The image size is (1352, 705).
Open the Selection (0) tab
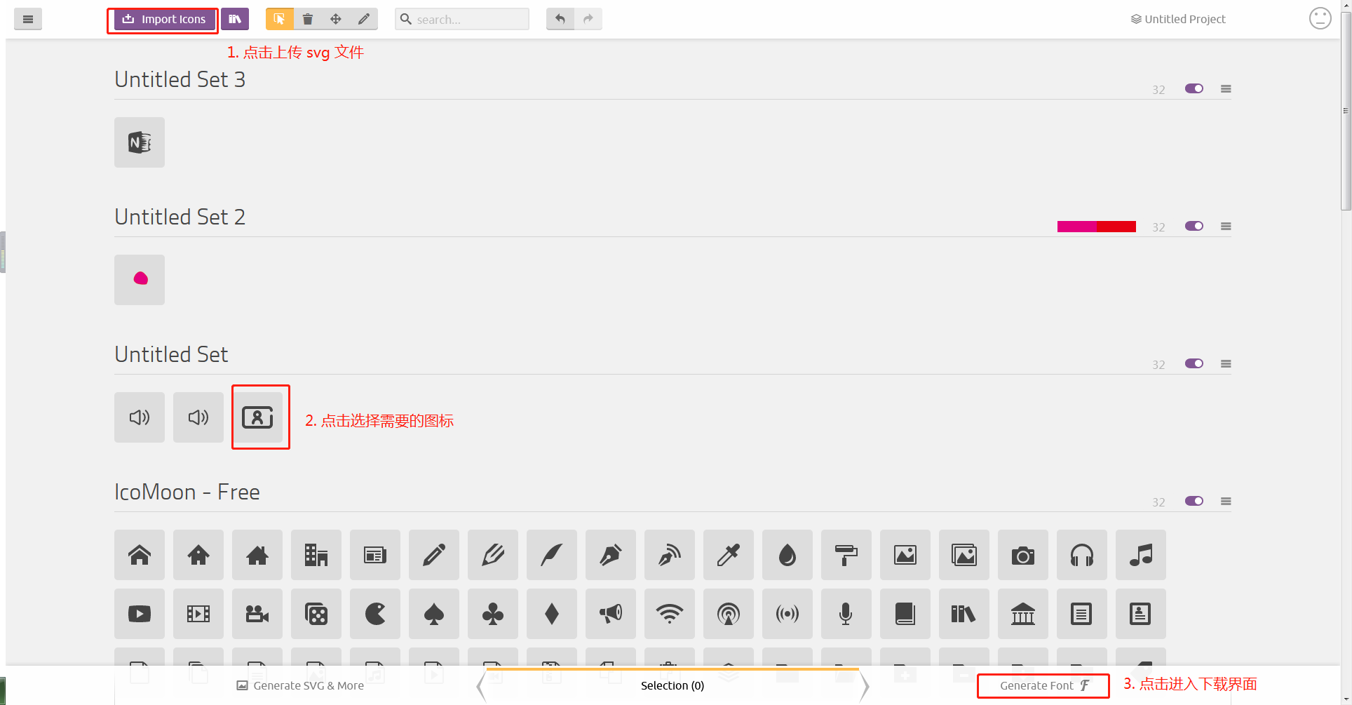click(x=672, y=685)
